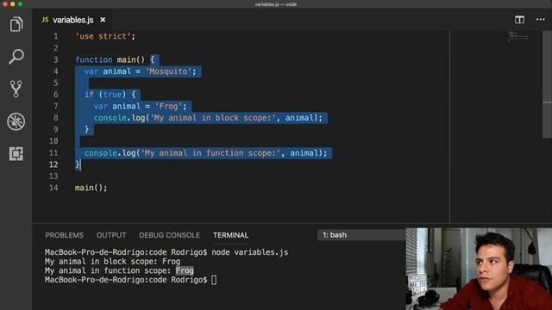Click the 'node variables.js' command in terminal
552x310 pixels.
coord(249,252)
